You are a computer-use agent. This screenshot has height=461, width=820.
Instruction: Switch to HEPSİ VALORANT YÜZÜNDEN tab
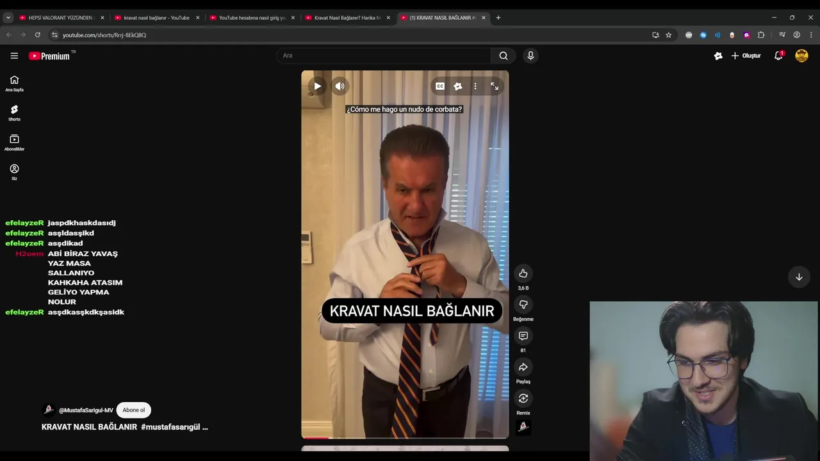(61, 18)
